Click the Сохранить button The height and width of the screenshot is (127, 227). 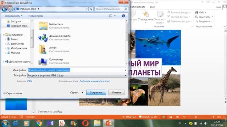tap(96, 92)
